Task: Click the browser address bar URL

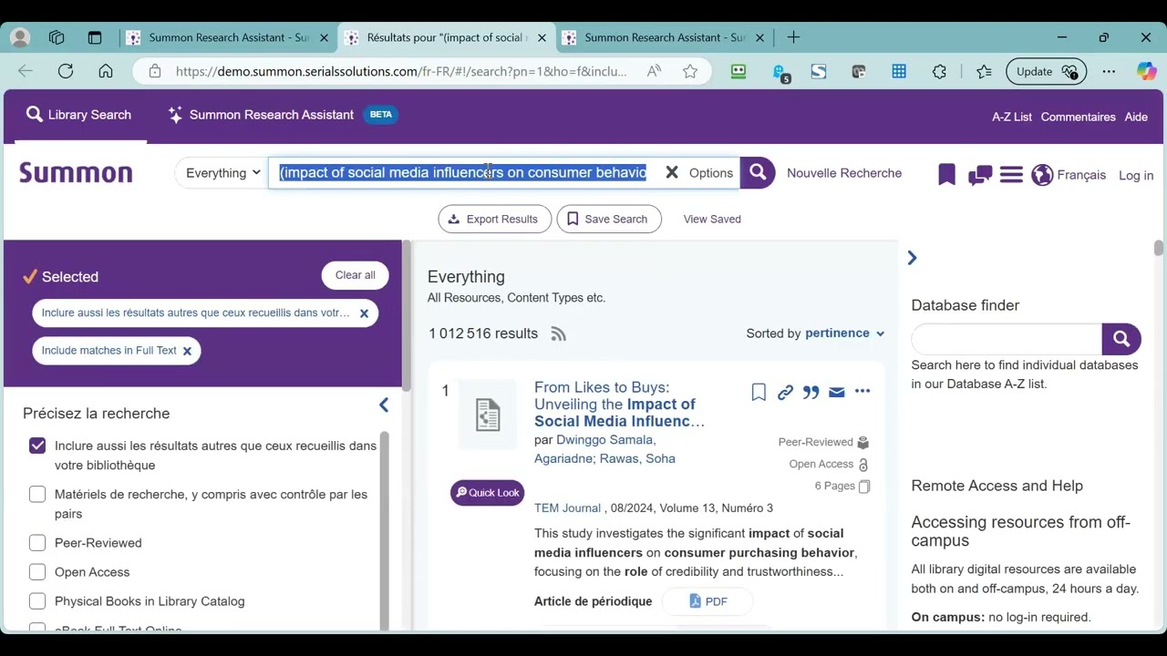Action: pyautogui.click(x=401, y=71)
